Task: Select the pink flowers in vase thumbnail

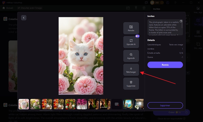Action: [x=82, y=104]
